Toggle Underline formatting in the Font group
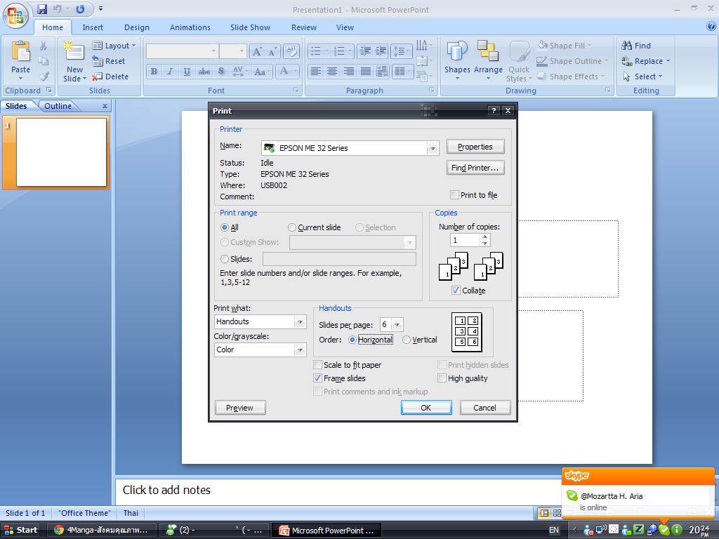Screen dimensions: 719x539 click(187, 72)
